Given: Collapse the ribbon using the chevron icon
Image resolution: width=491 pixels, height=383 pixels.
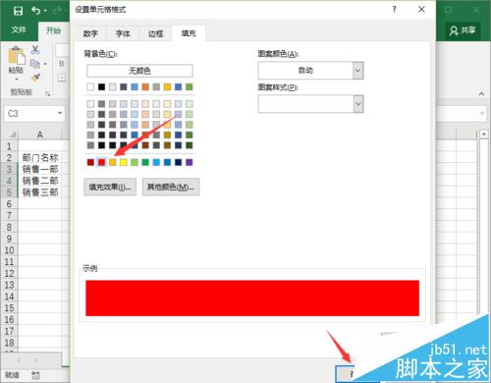Looking at the screenshot, I should click(x=481, y=93).
